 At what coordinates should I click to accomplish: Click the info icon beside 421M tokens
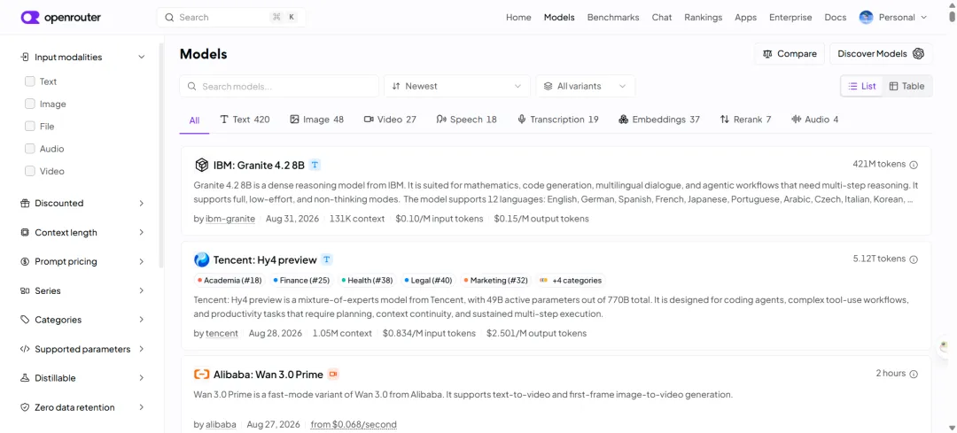click(x=914, y=165)
